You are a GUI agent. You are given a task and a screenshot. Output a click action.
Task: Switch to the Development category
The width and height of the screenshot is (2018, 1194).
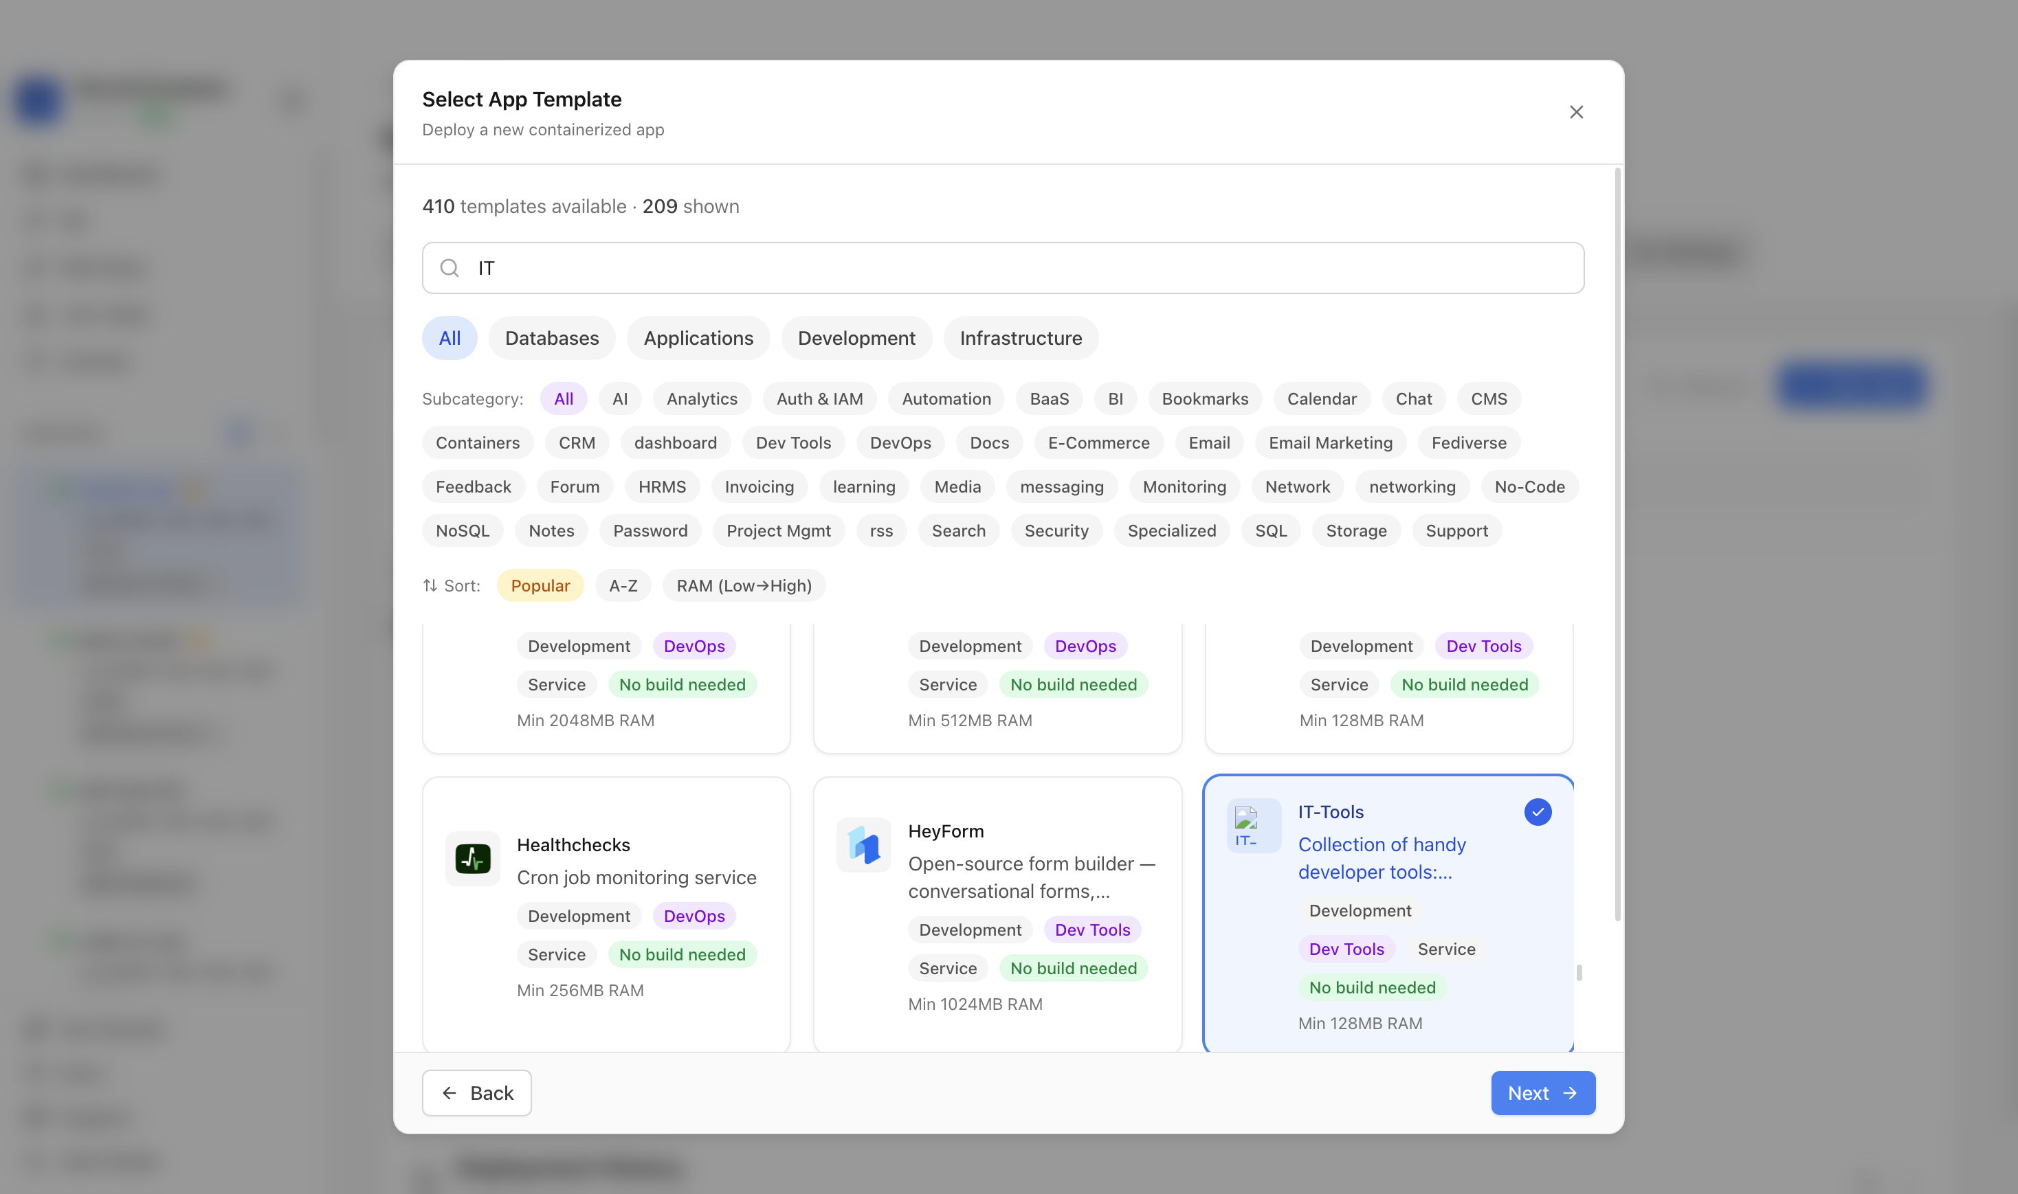(x=856, y=338)
